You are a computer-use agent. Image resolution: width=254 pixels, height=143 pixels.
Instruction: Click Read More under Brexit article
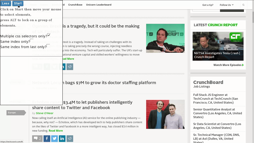(67, 59)
